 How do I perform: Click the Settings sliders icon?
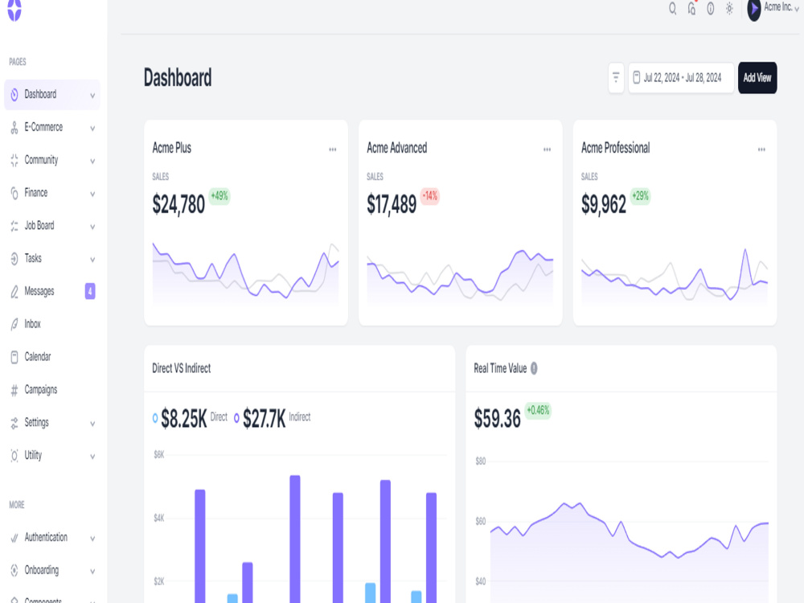tap(14, 423)
